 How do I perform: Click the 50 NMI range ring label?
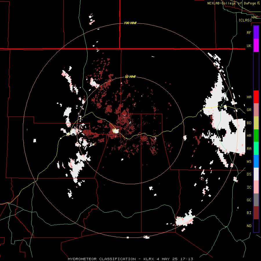coord(130,77)
